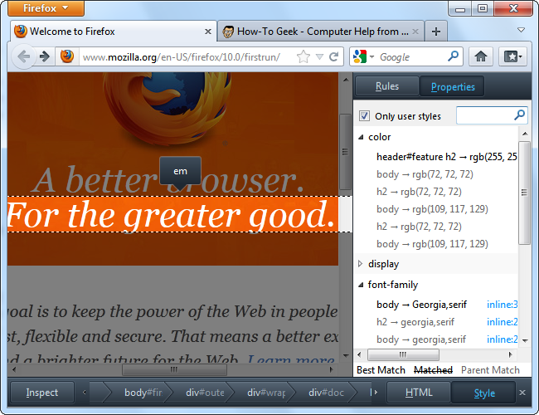Image resolution: width=539 pixels, height=415 pixels.
Task: Click style panel scroll up arrow
Action: [525, 134]
